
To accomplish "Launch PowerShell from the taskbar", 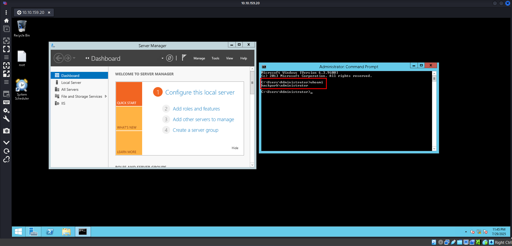I will pos(50,232).
